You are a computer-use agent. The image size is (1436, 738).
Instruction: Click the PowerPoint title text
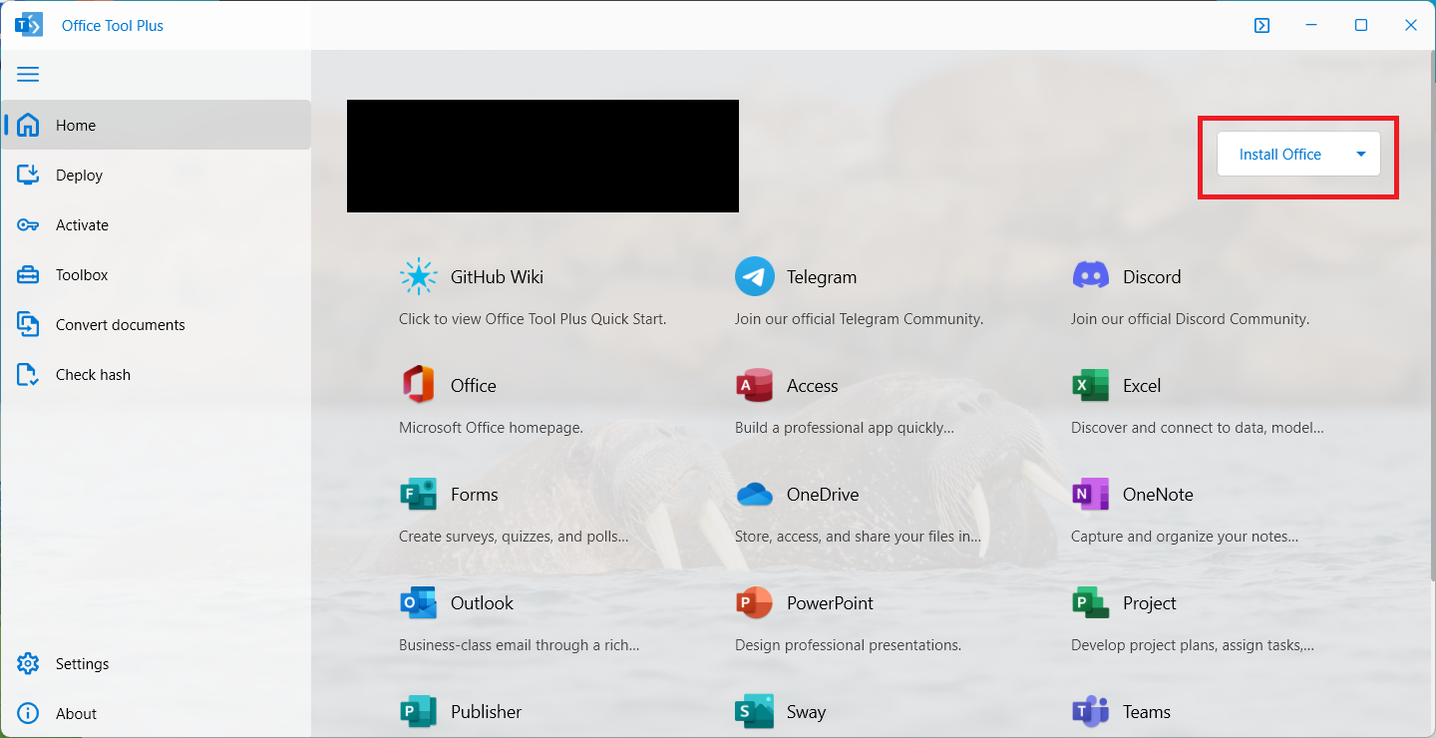pyautogui.click(x=830, y=603)
